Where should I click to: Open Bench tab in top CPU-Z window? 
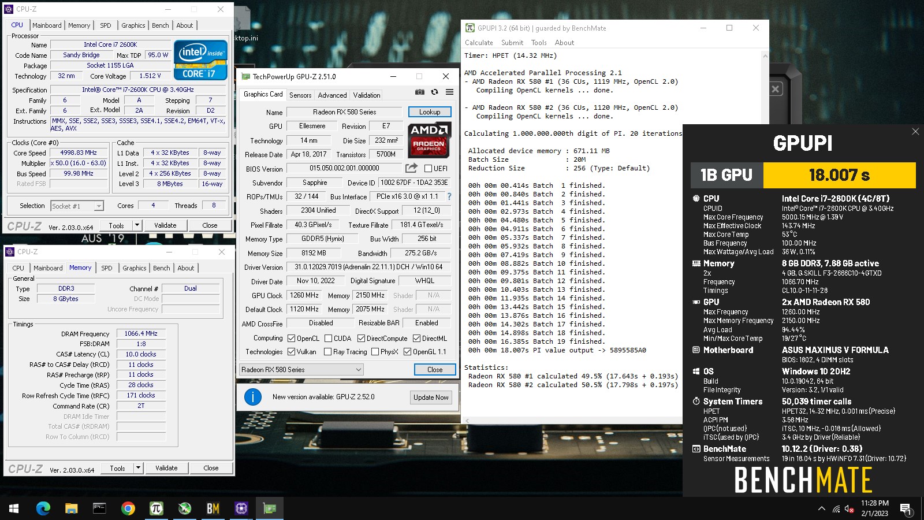point(161,25)
